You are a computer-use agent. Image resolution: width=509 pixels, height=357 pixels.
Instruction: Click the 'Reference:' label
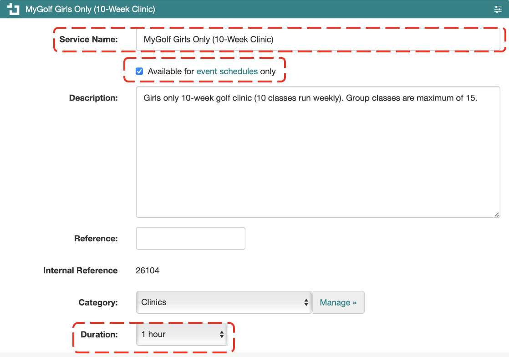(x=96, y=238)
